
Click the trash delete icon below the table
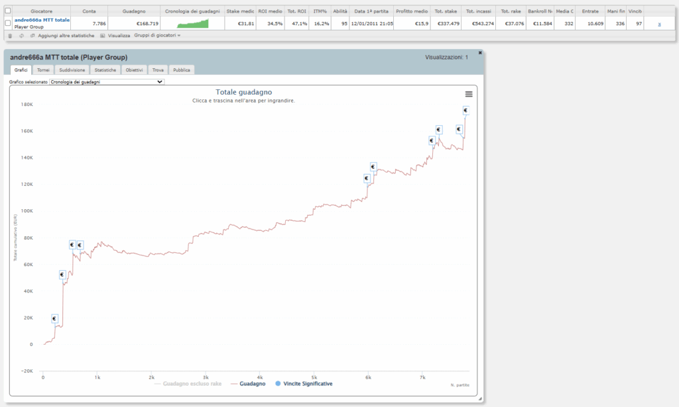pos(11,36)
